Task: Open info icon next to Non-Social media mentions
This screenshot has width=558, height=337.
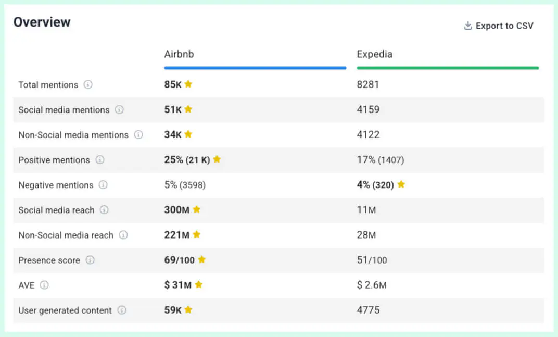Action: tap(138, 135)
